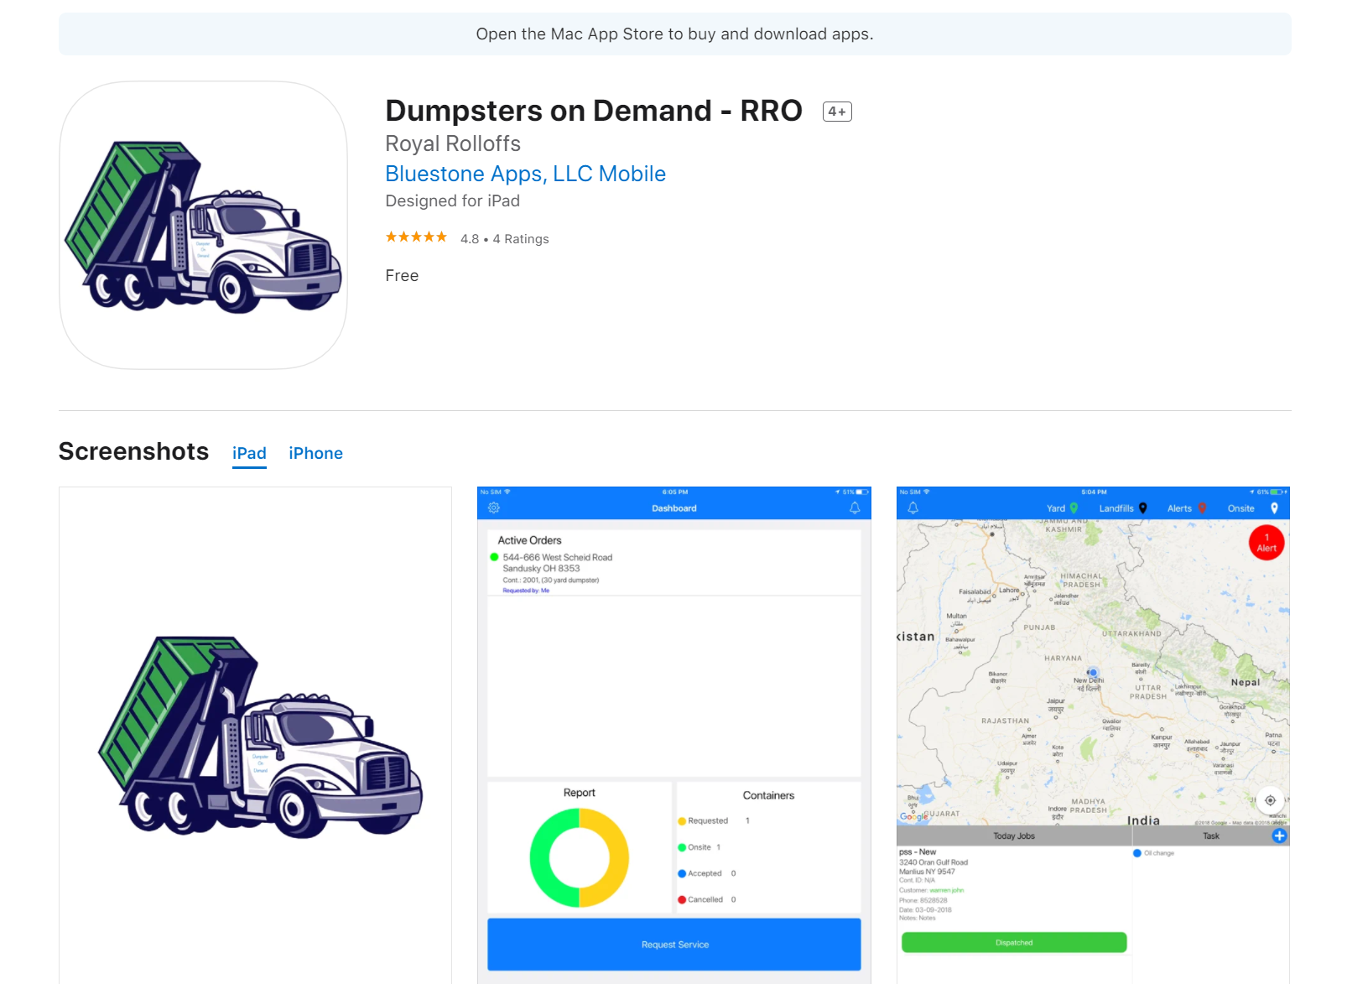Click the bell icon in Dashboard header

point(855,508)
